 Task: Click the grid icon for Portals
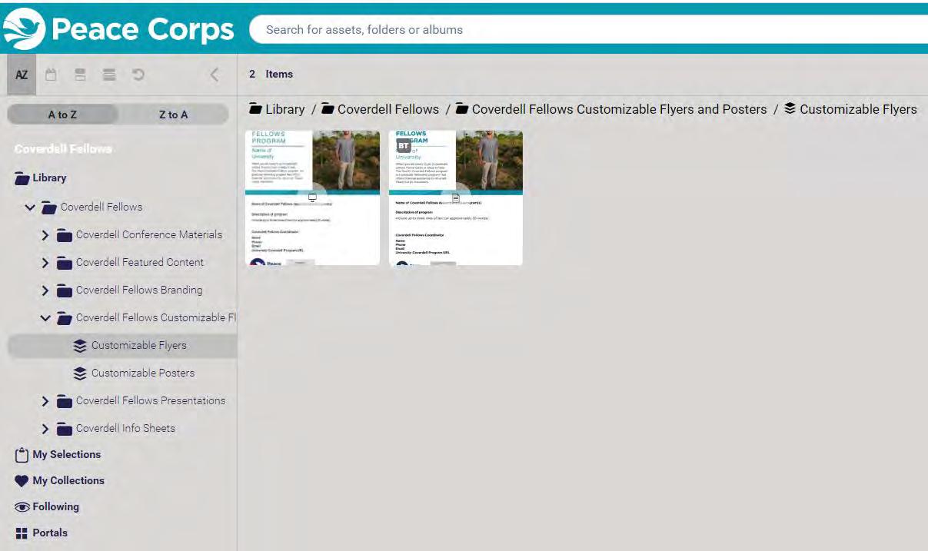(22, 533)
